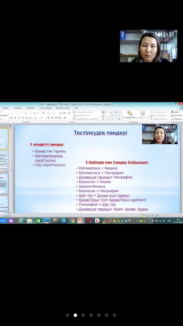Click the Найти (Find) ribbon icon

click(175, 112)
